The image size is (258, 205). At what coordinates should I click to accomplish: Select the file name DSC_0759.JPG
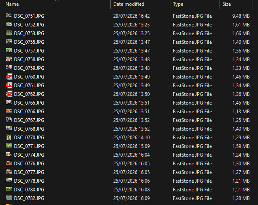[x=29, y=68]
